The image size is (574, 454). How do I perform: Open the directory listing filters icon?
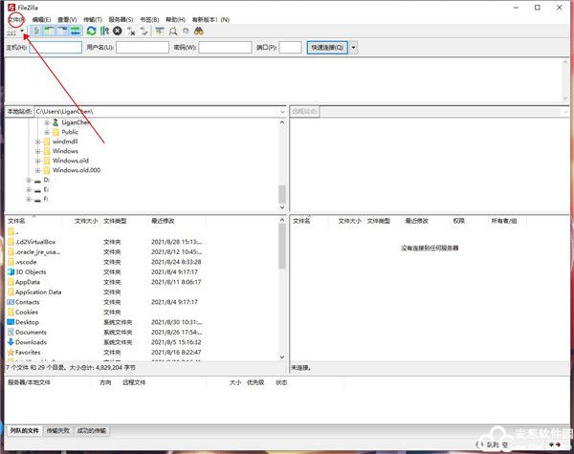[x=160, y=31]
